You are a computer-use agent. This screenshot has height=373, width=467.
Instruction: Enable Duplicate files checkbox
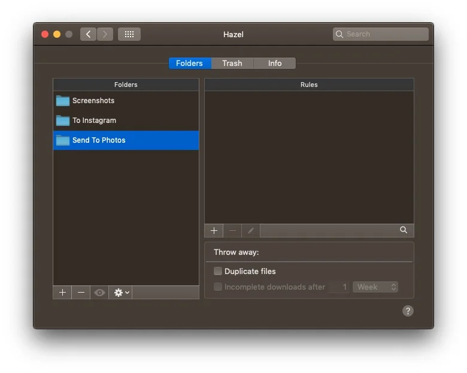pos(218,271)
